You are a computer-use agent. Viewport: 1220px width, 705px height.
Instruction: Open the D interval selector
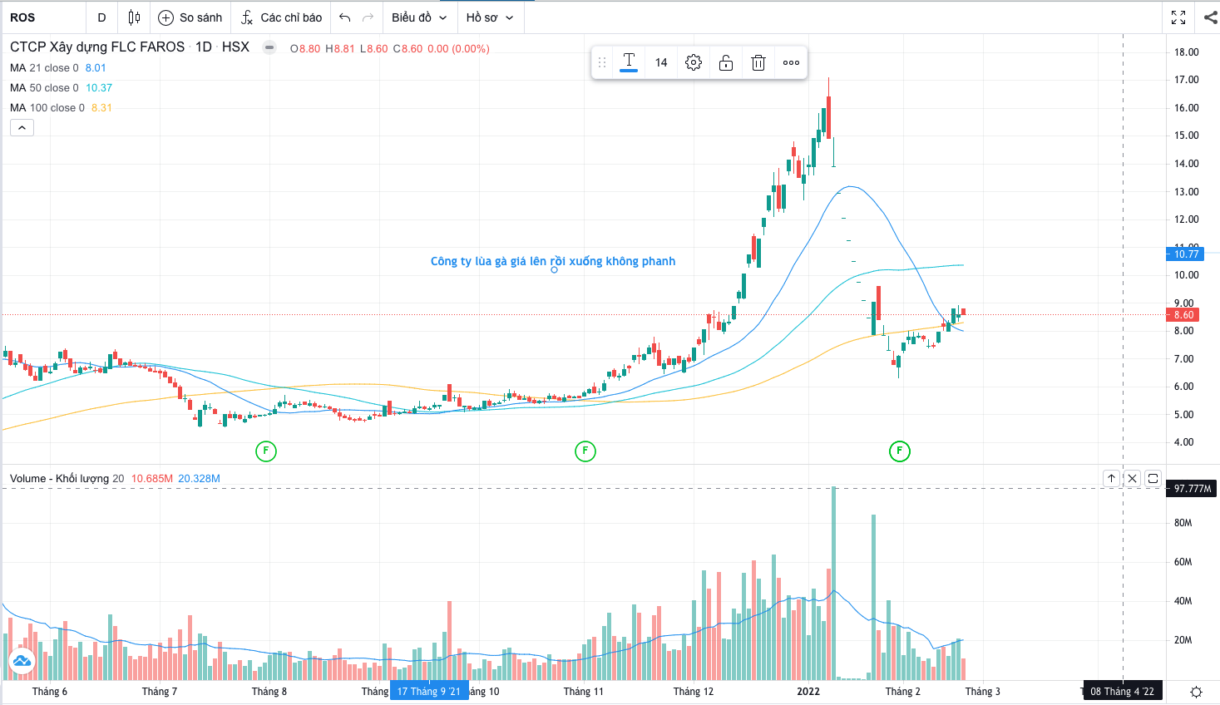(x=102, y=17)
